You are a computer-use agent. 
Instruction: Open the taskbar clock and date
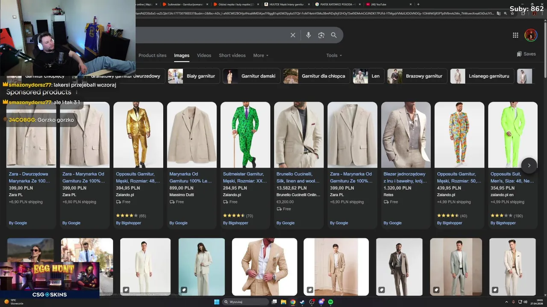[x=536, y=302]
